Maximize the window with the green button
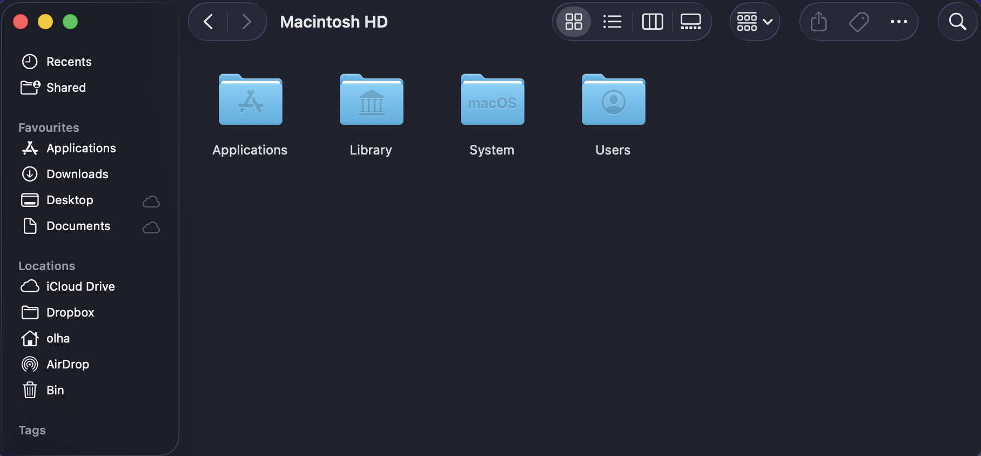This screenshot has height=456, width=981. point(70,22)
